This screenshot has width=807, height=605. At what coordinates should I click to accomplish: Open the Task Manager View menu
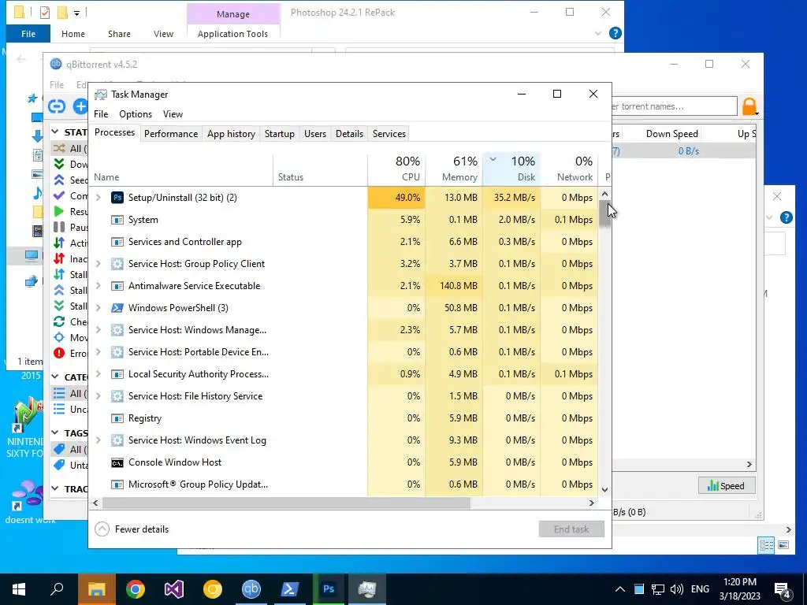(173, 114)
